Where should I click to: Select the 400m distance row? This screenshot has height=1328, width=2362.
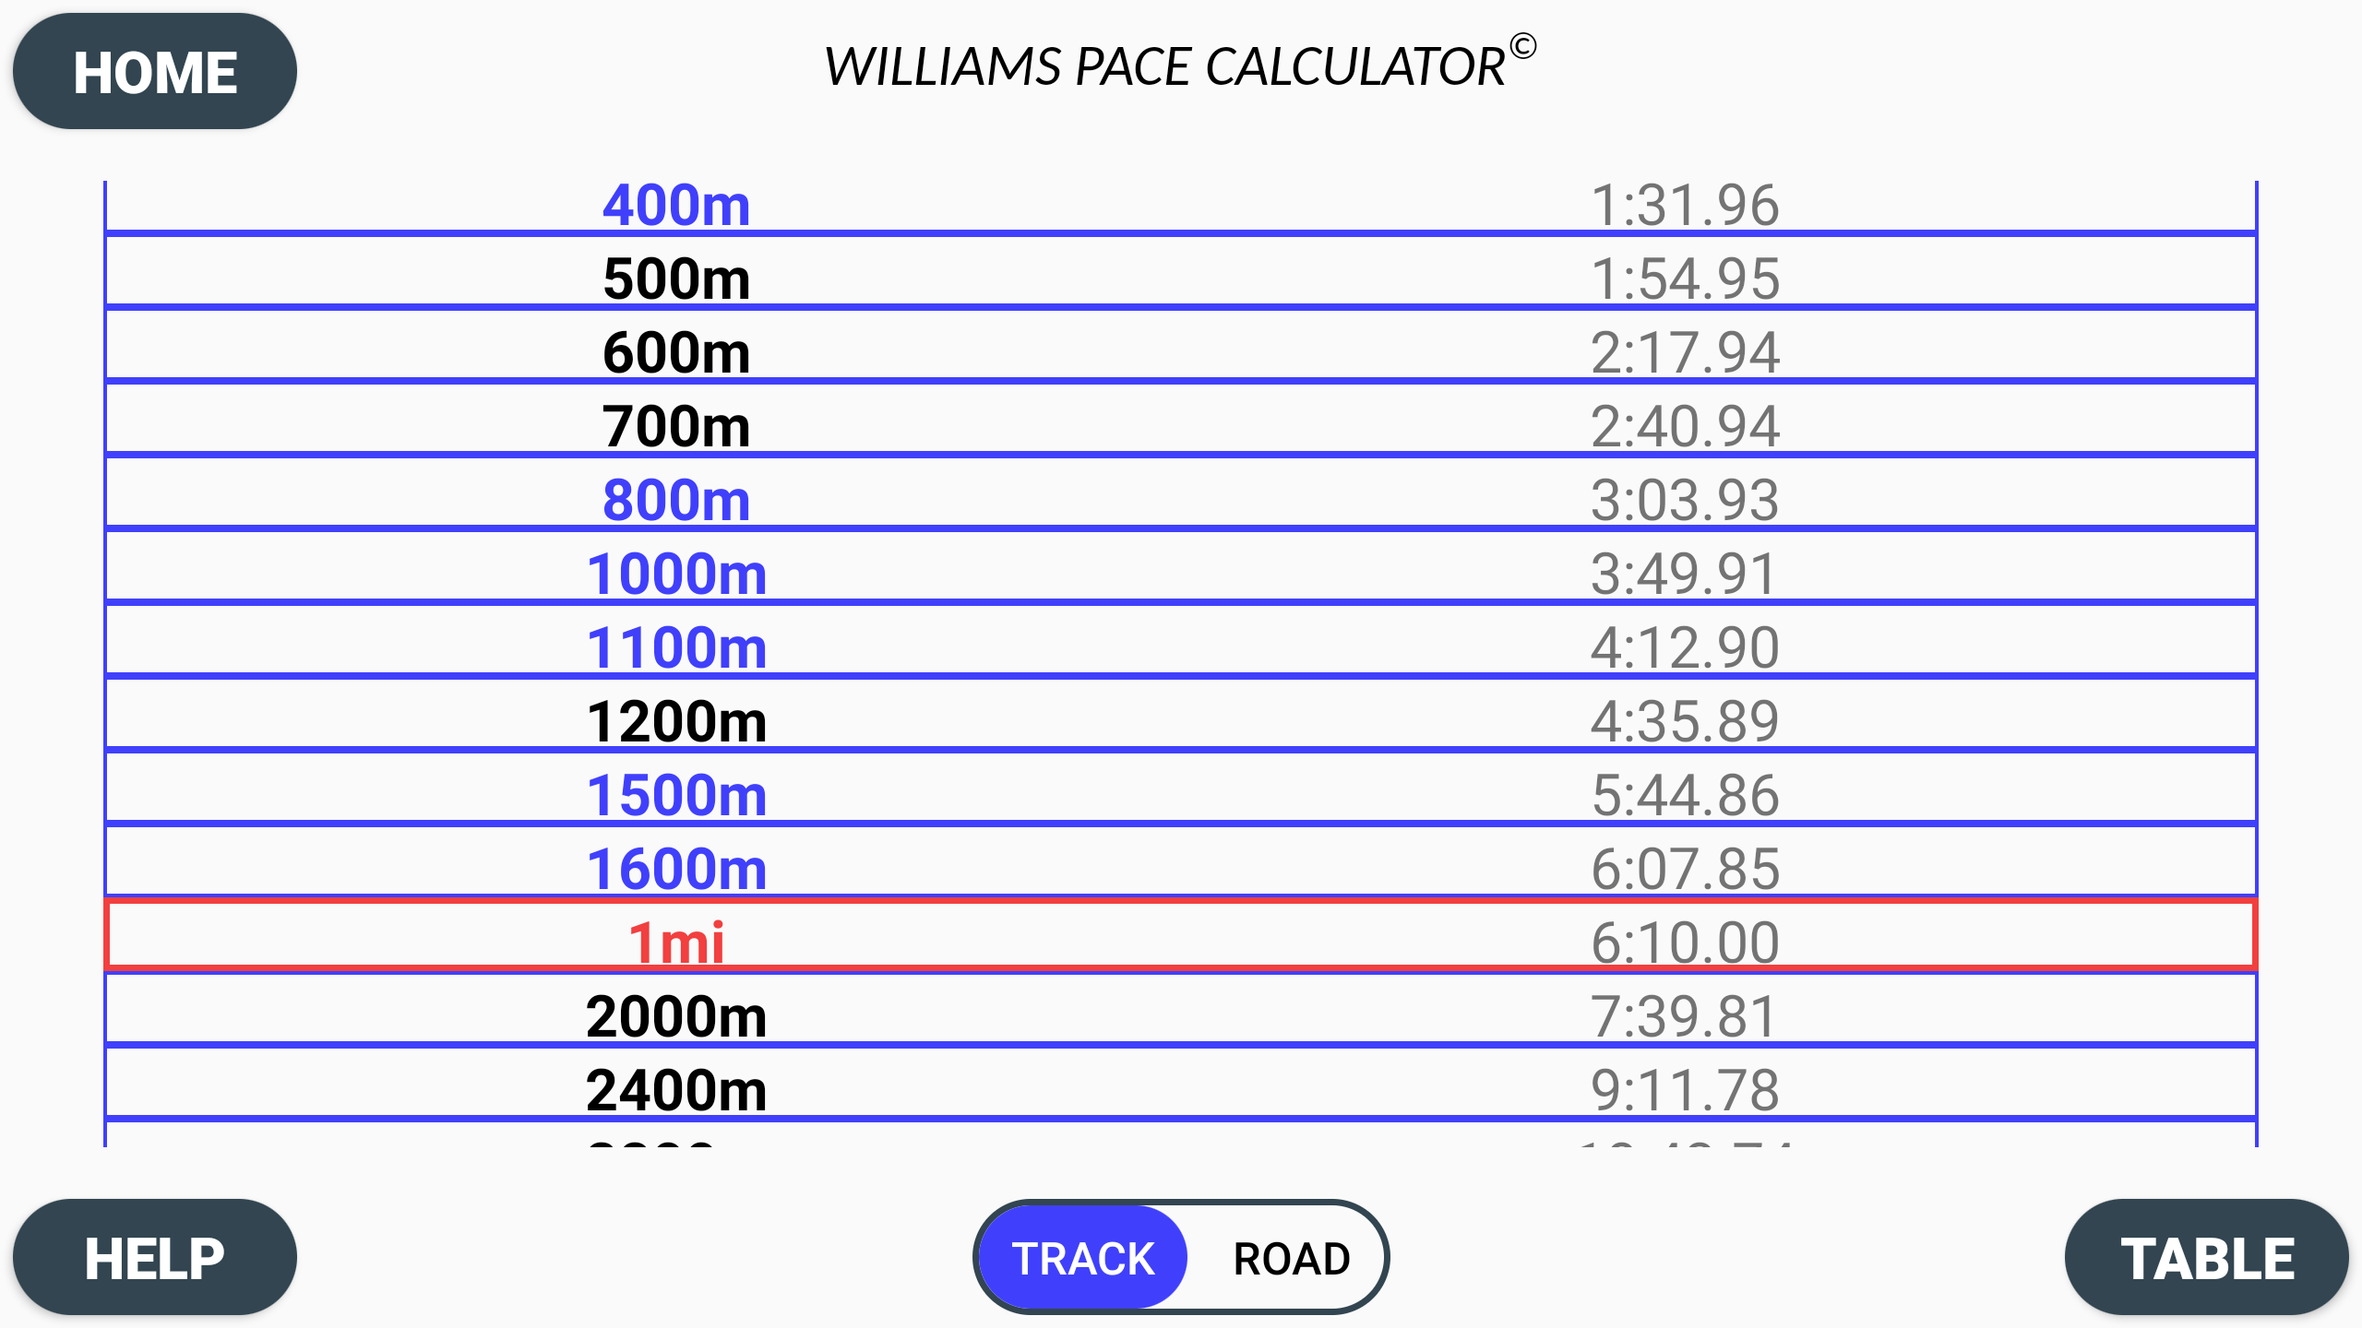[x=678, y=205]
